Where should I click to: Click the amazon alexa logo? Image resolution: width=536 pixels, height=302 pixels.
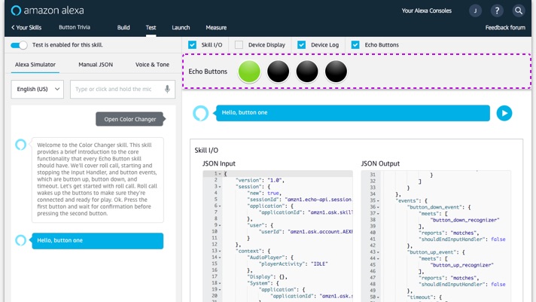47,11
